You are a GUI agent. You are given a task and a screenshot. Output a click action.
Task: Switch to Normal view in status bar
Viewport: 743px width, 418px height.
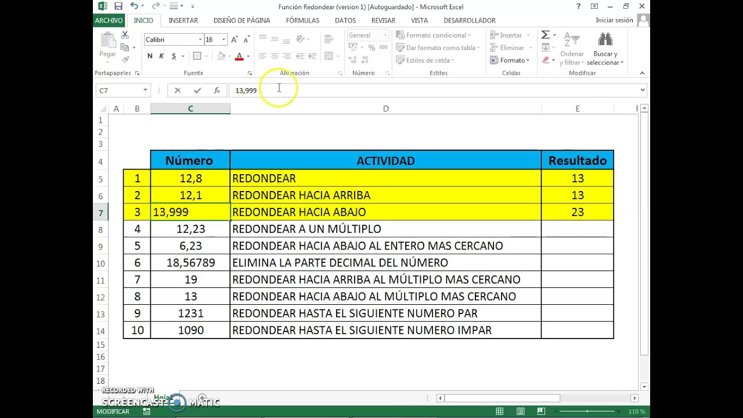tap(500, 412)
